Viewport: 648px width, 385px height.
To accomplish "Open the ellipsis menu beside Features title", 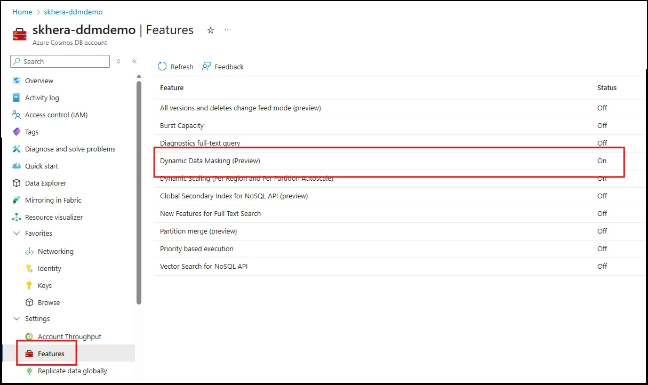I will pos(228,30).
